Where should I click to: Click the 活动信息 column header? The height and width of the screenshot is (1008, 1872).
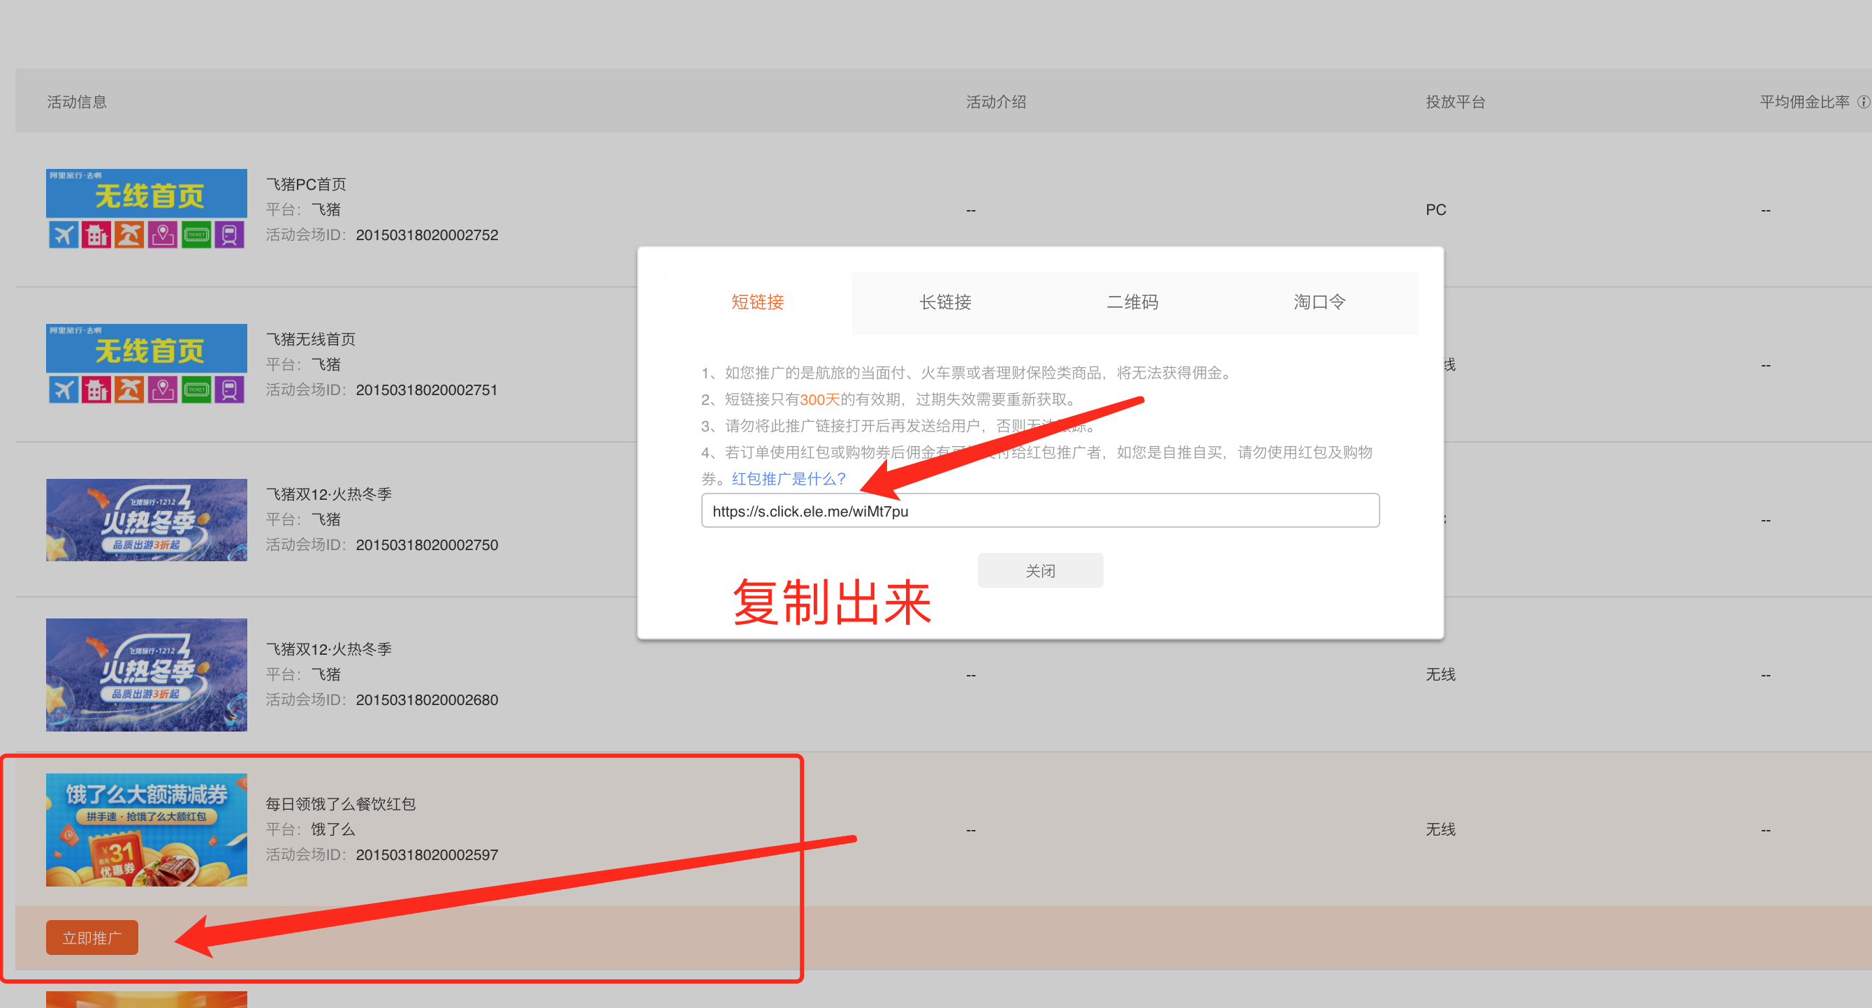click(77, 103)
